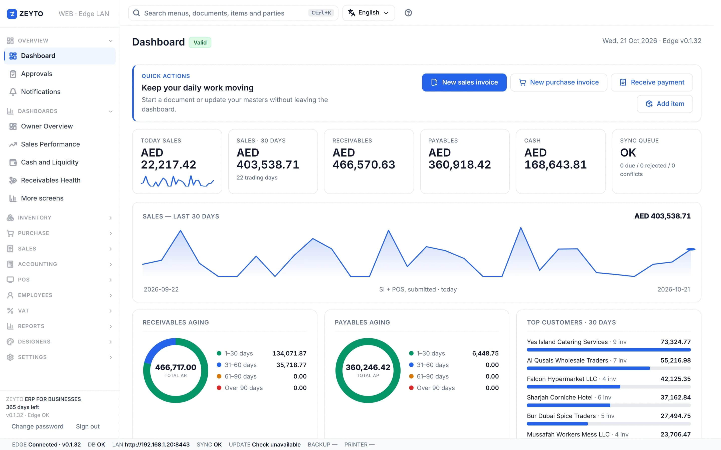Click the Reports bar chart icon
721x450 pixels.
point(10,326)
